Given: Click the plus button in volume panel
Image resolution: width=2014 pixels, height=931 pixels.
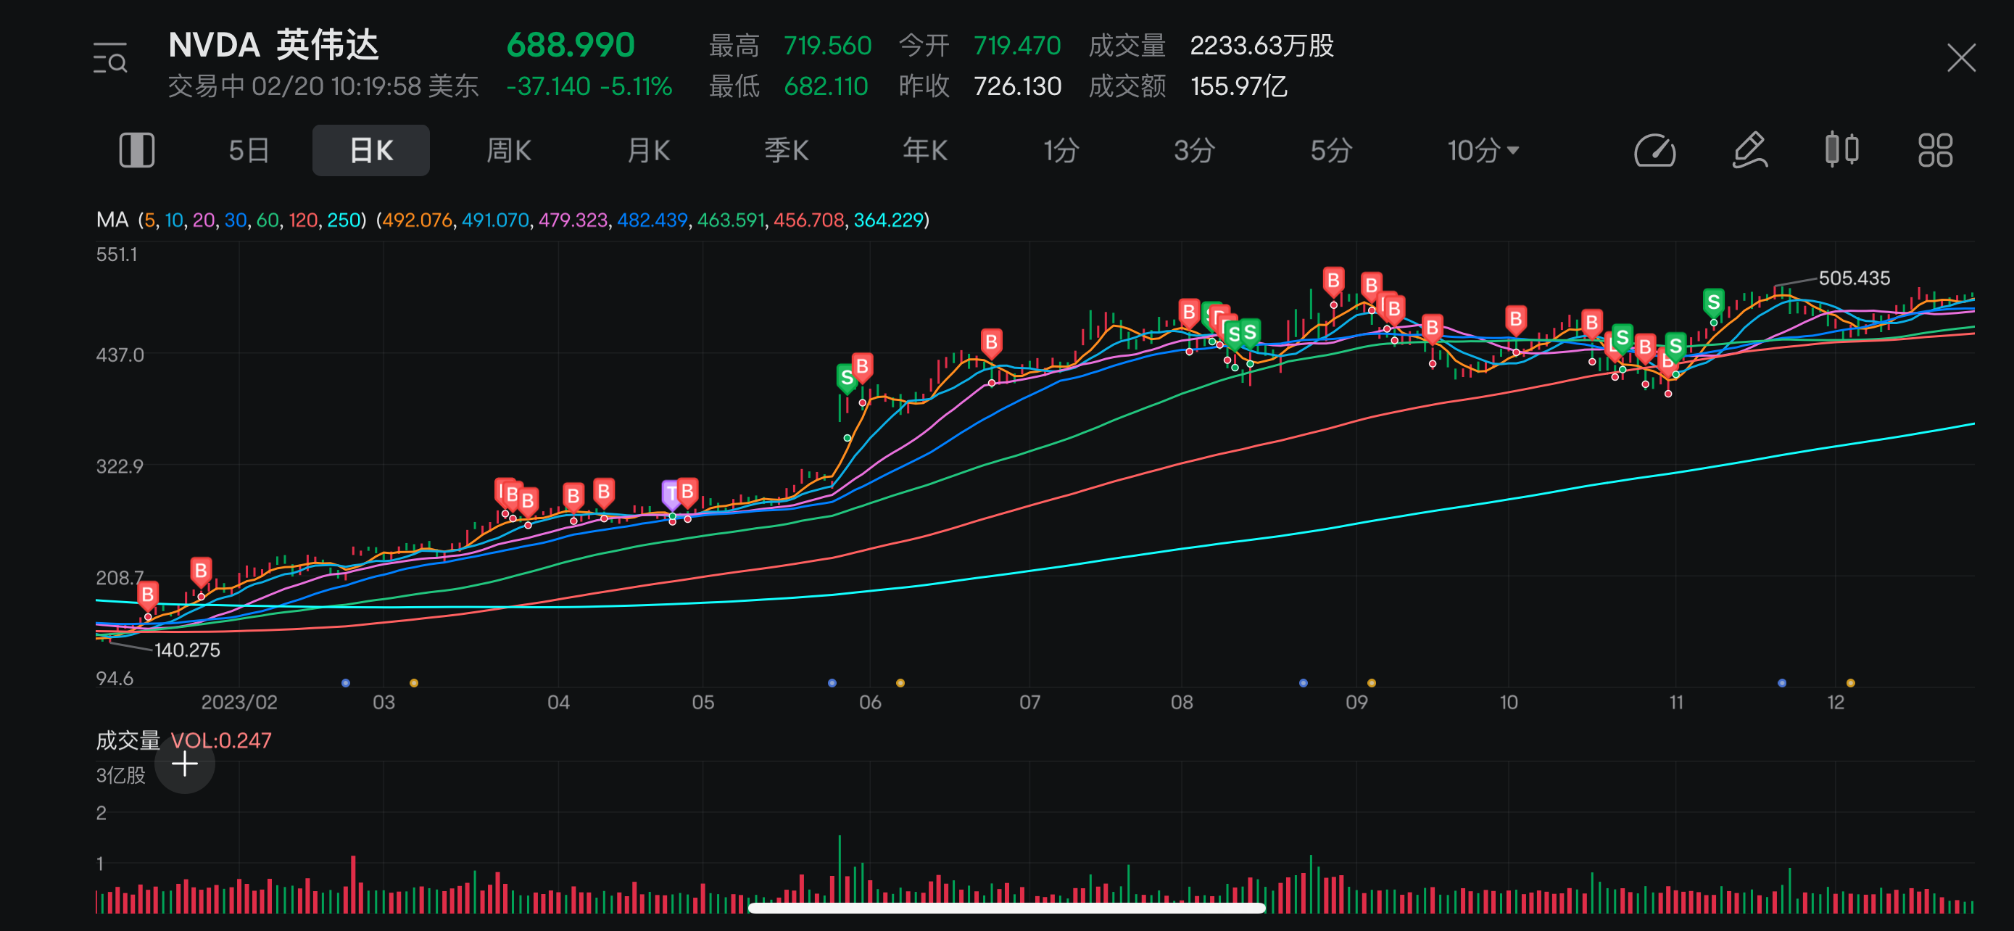Looking at the screenshot, I should click(x=185, y=764).
